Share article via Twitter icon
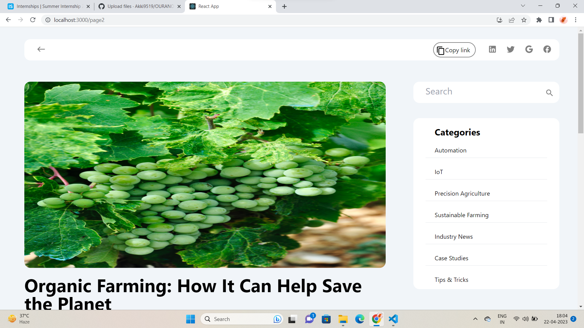 510,49
